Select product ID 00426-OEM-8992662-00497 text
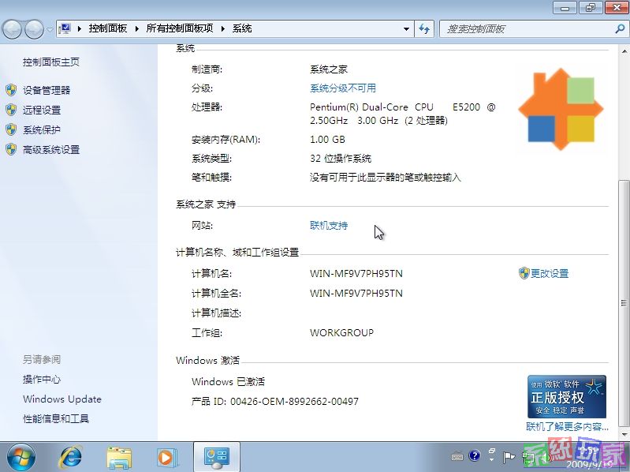Viewport: 630px width, 472px height. pos(295,401)
